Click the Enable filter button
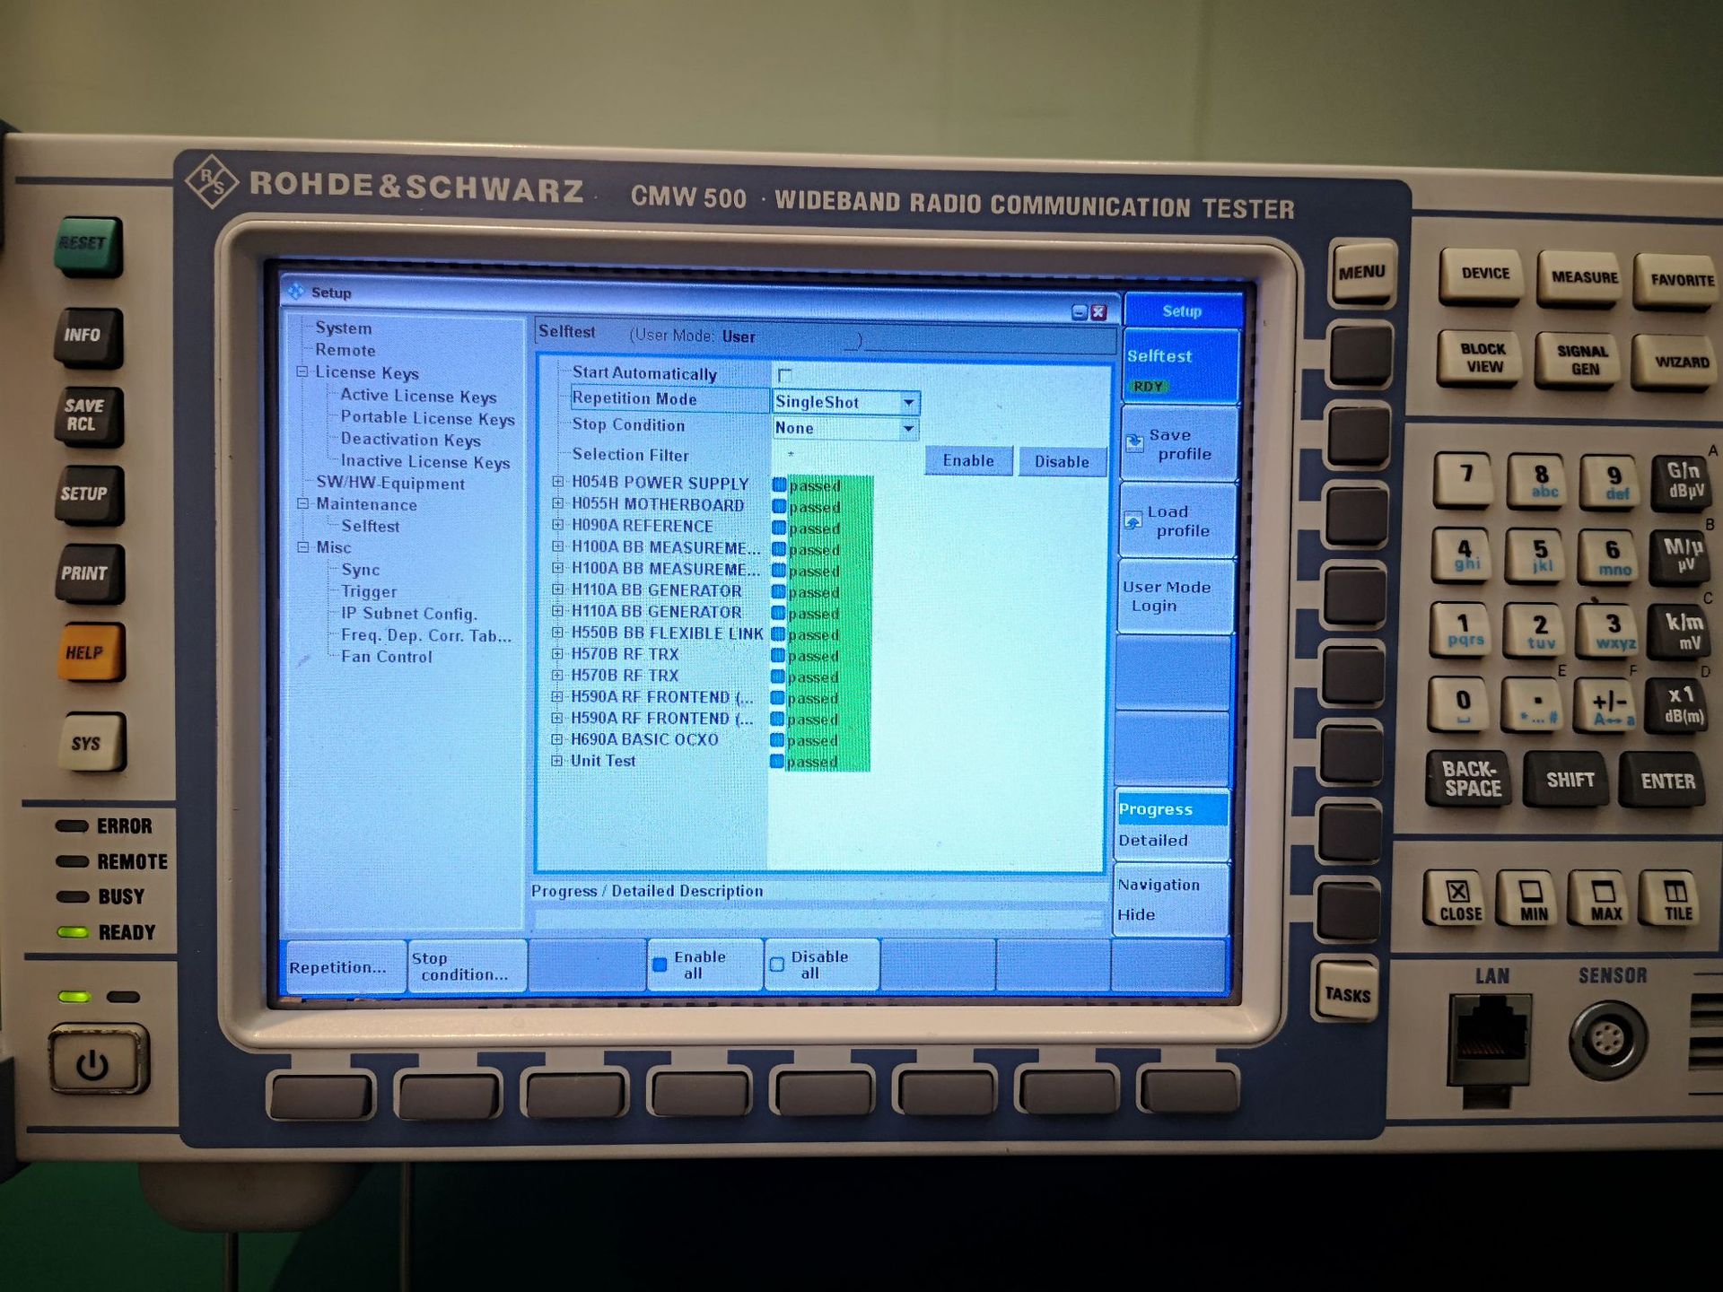The image size is (1723, 1292). (x=967, y=461)
